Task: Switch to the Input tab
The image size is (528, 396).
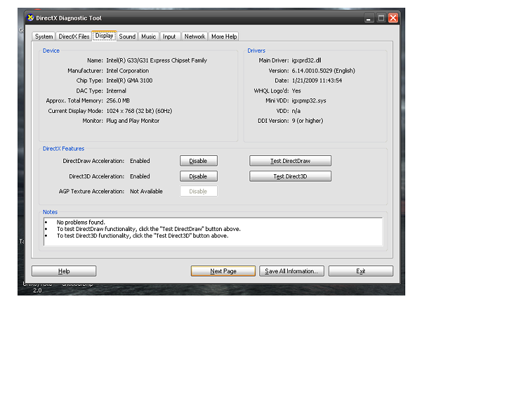Action: click(170, 36)
